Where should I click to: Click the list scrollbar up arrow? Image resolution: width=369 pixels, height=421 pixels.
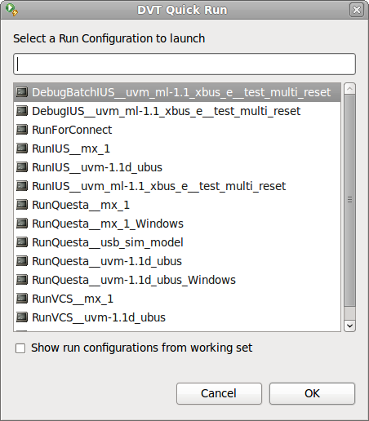point(349,89)
